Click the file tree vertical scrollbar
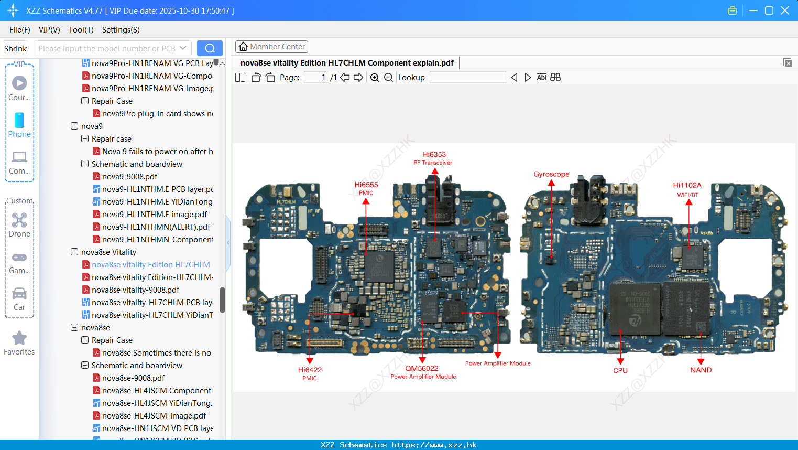The image size is (798, 450). (222, 300)
